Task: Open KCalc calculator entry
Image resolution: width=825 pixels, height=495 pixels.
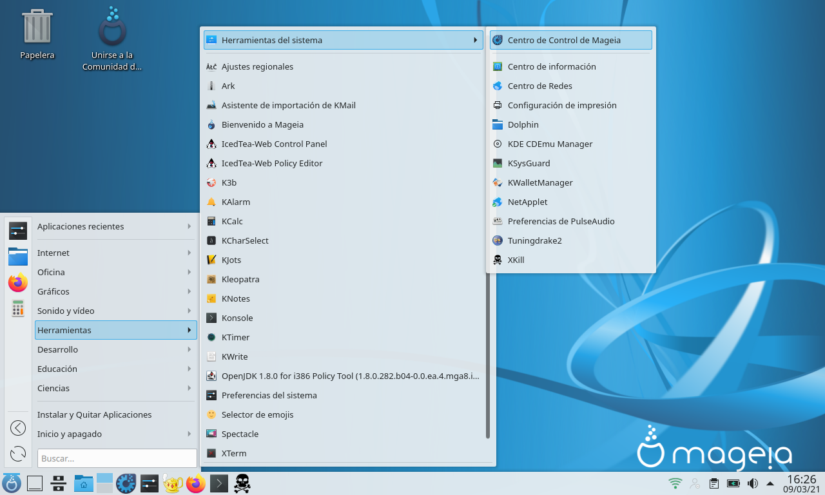Action: [343, 221]
